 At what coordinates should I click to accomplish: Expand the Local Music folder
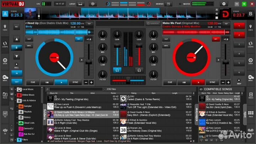coord(15,89)
